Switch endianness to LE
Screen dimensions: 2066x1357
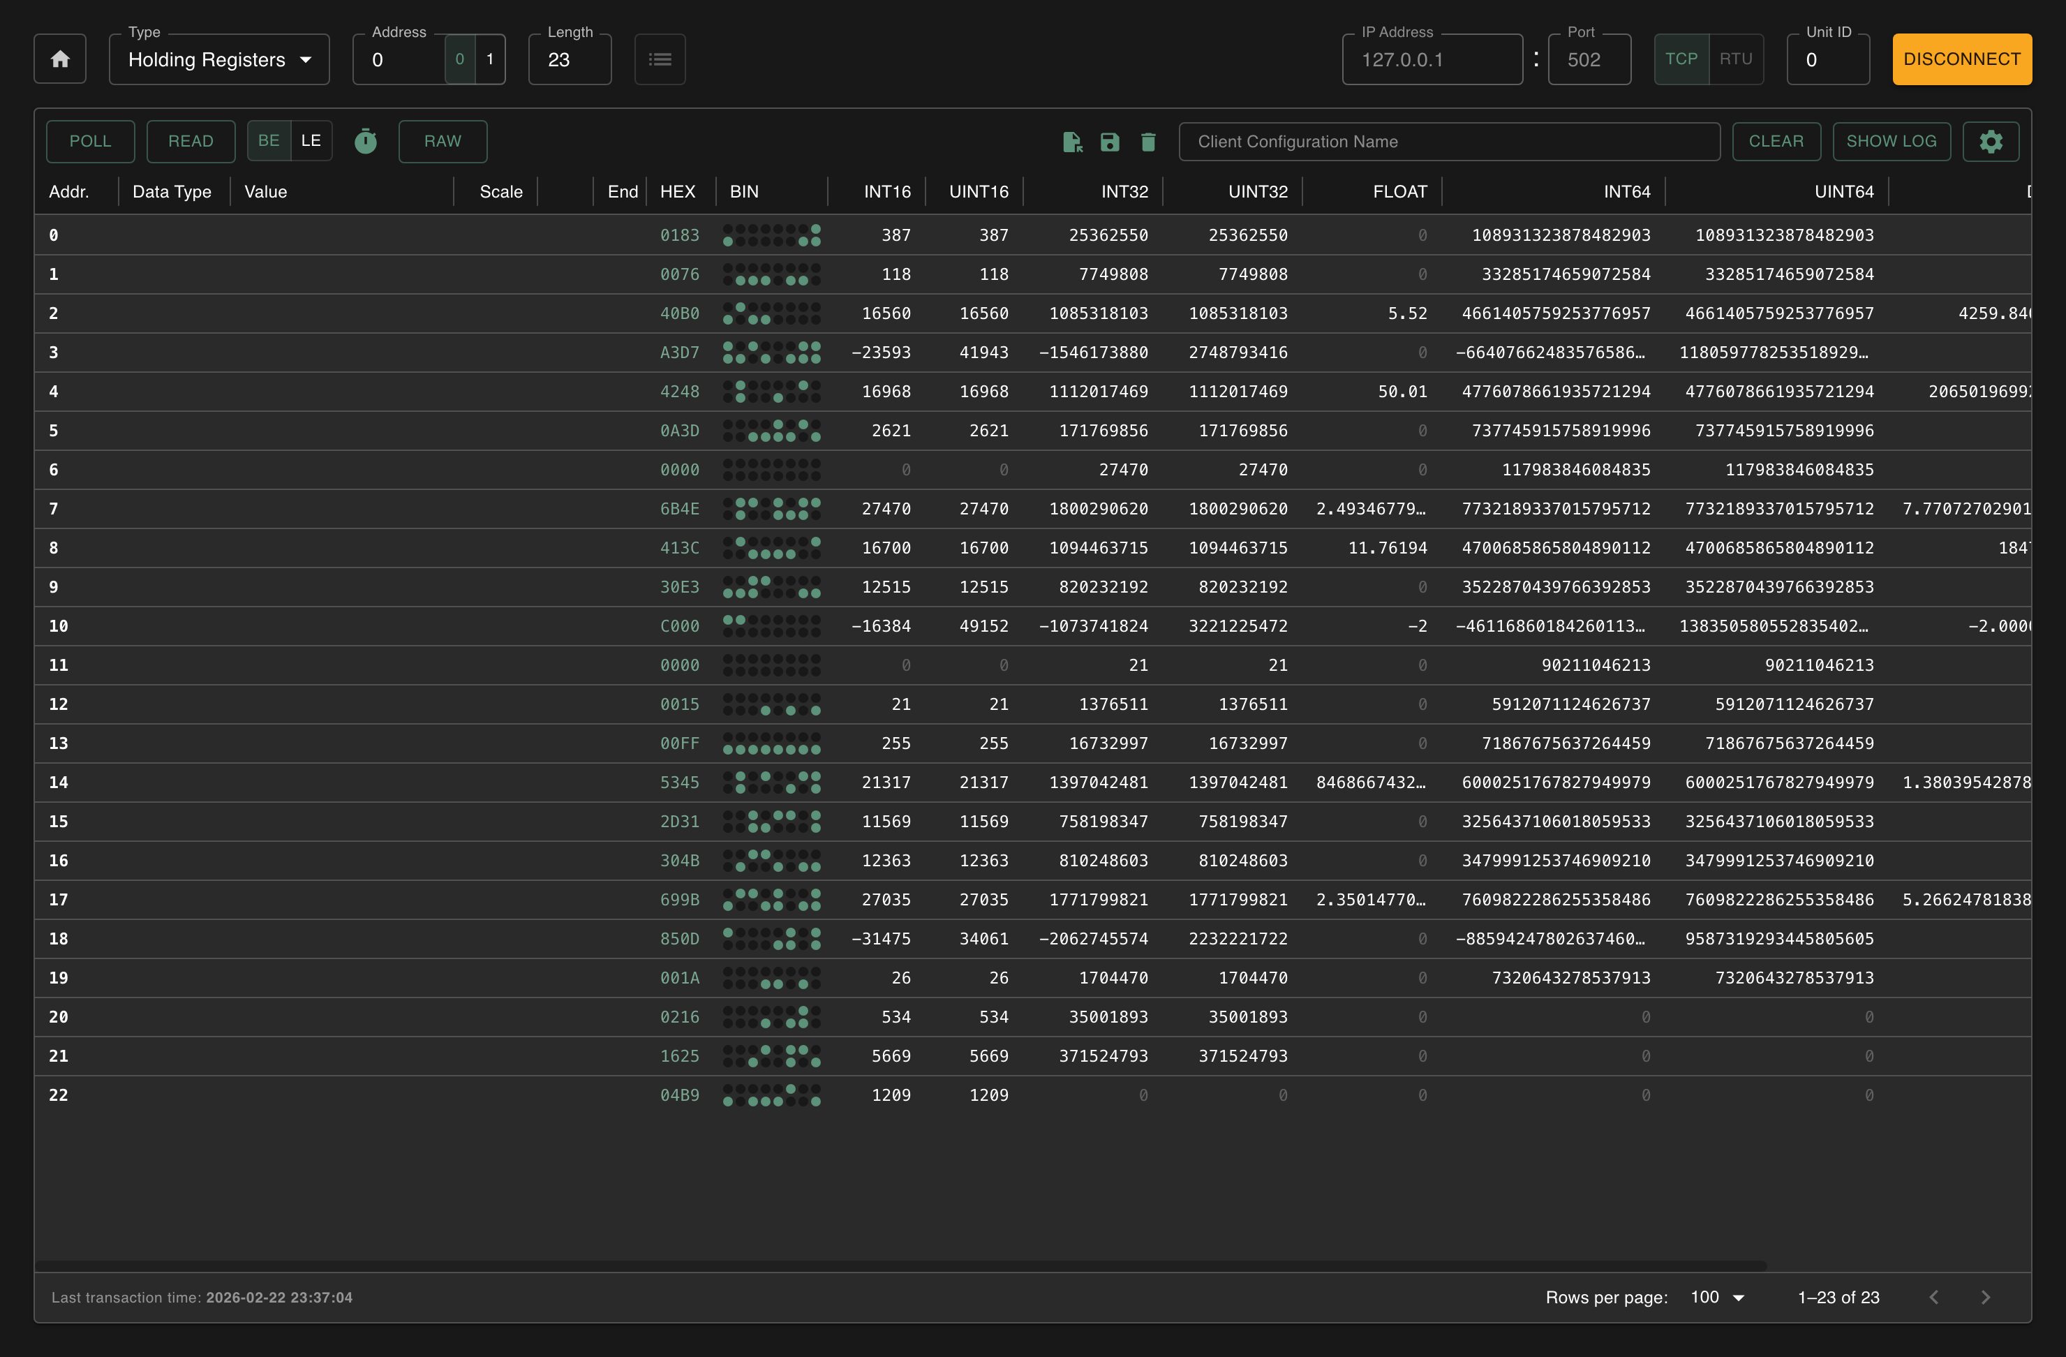[x=311, y=140]
